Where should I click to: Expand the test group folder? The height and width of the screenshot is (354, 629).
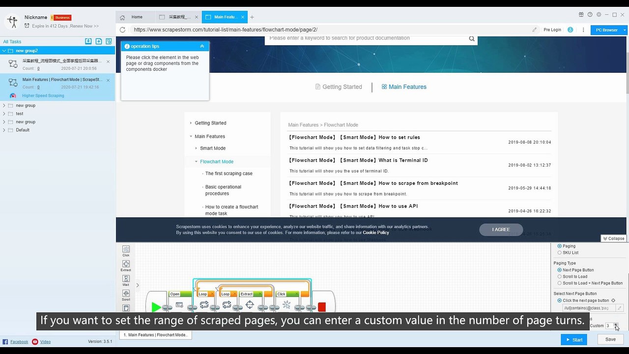point(4,114)
